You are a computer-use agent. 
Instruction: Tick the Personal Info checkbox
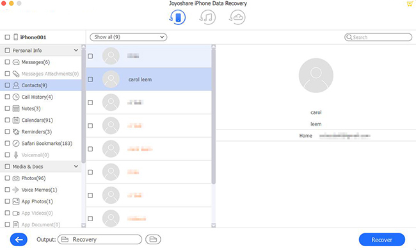8,50
